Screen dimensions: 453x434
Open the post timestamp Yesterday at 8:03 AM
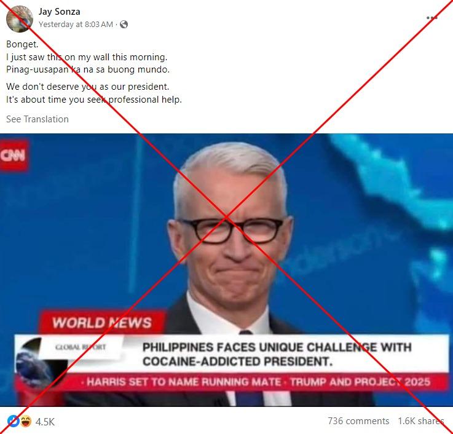point(76,24)
